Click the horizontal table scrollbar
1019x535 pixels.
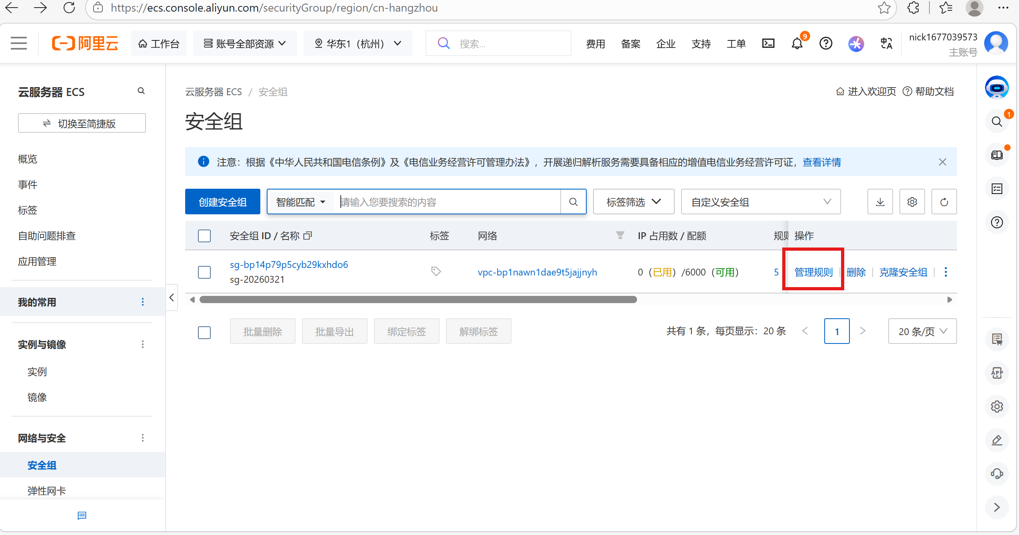[x=418, y=299]
